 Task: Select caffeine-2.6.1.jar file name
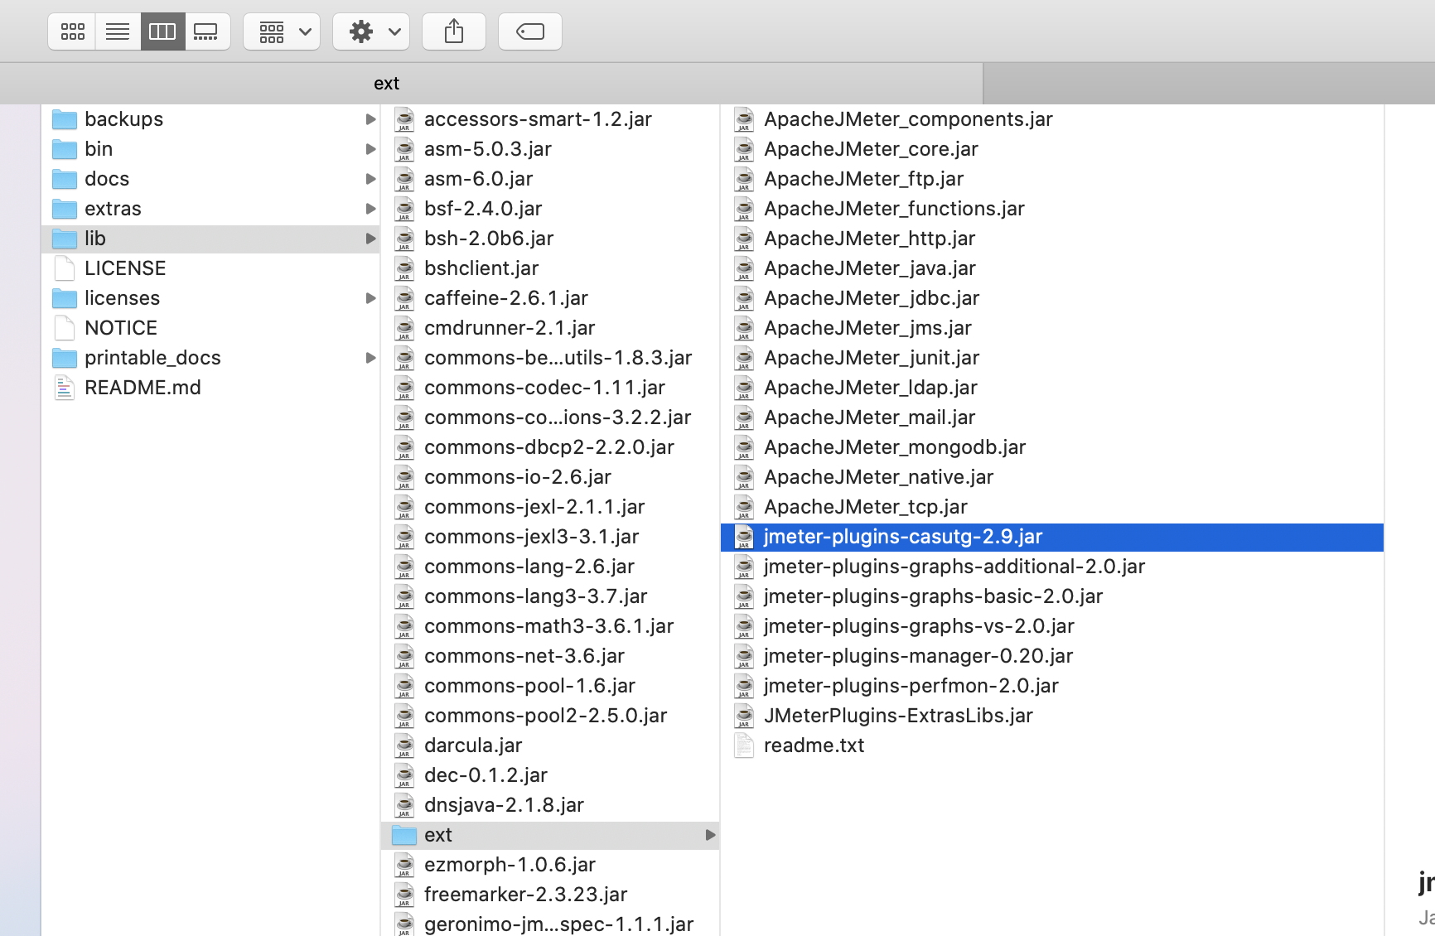(x=506, y=298)
